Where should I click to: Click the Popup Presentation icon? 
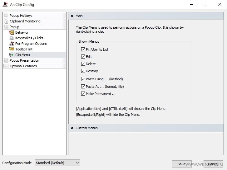tap(6, 60)
